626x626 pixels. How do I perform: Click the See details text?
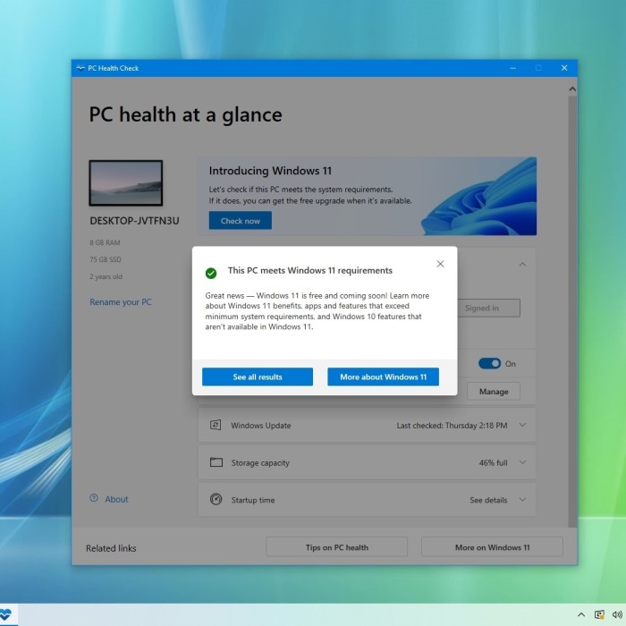tap(488, 499)
